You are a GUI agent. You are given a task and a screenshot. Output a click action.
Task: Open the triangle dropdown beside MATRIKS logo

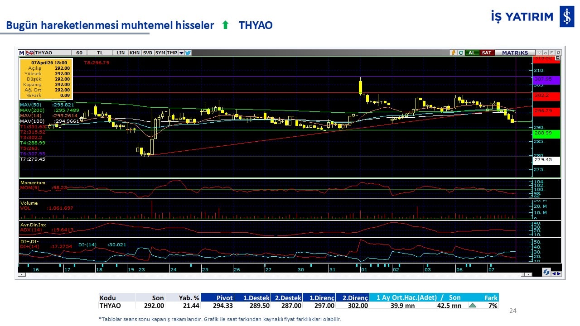click(539, 53)
